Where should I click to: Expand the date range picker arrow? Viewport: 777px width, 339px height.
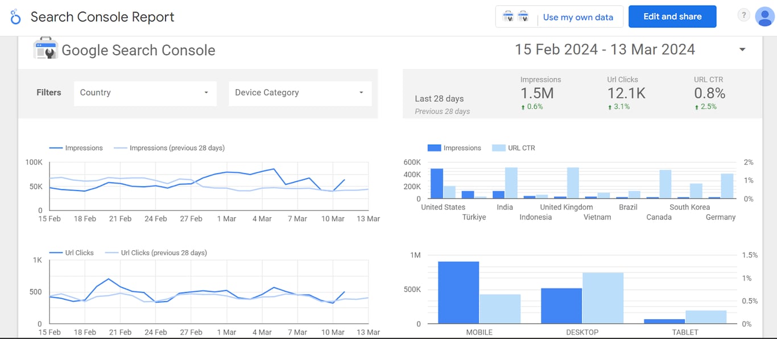pos(742,49)
